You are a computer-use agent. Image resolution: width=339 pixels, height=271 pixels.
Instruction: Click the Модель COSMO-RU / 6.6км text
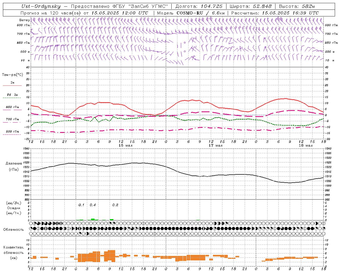(x=191, y=13)
